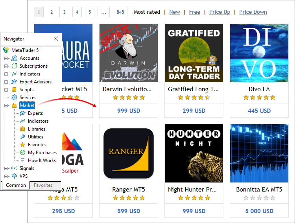Expand the Signals tree node
295x223 pixels.
[6, 168]
